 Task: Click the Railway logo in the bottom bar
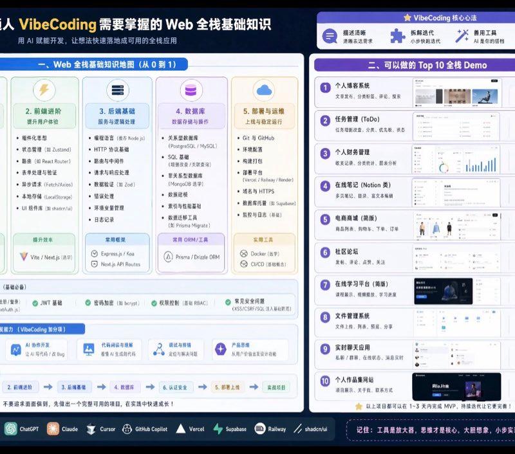(x=260, y=429)
